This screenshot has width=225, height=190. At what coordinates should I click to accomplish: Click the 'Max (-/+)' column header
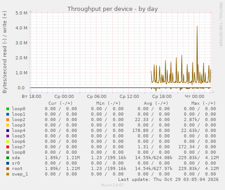tap(203, 103)
